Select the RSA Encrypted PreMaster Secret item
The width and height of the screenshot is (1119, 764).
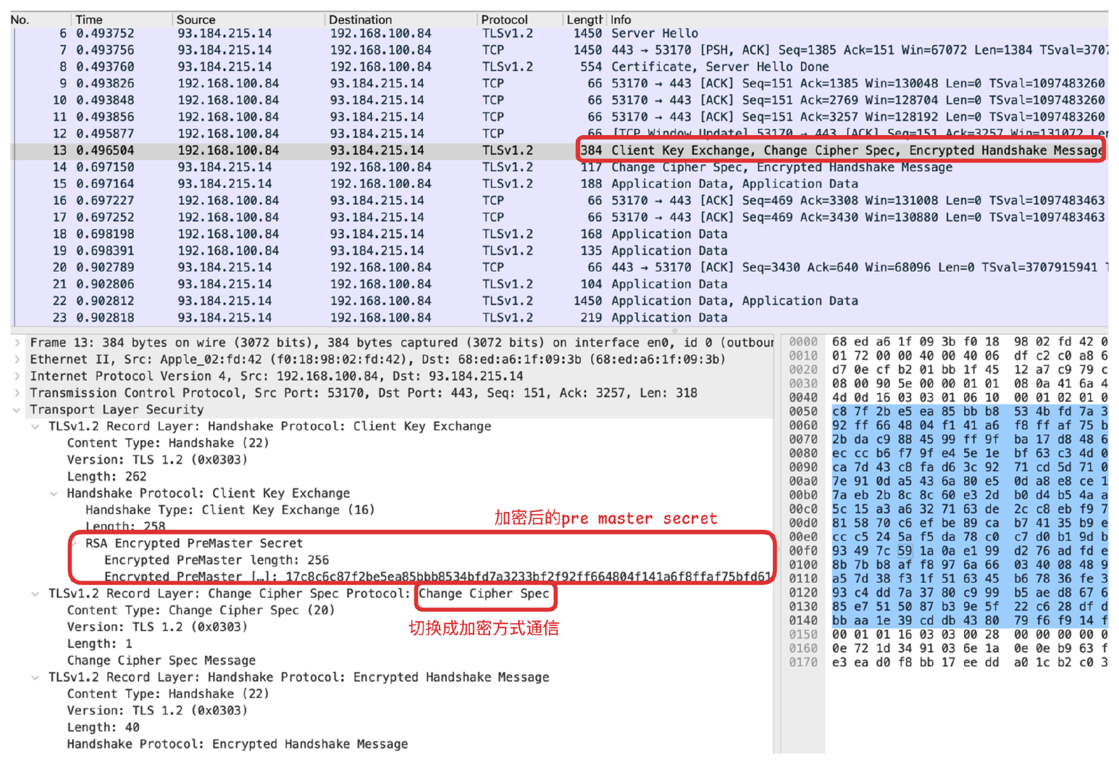pos(193,544)
